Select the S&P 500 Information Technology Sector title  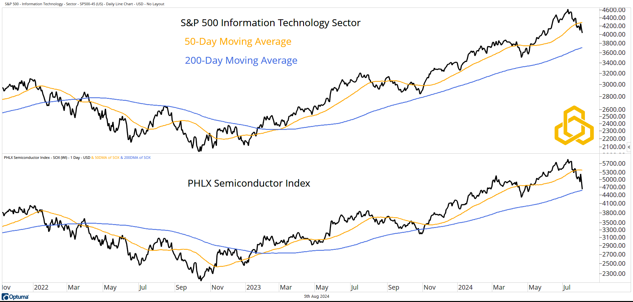point(270,23)
